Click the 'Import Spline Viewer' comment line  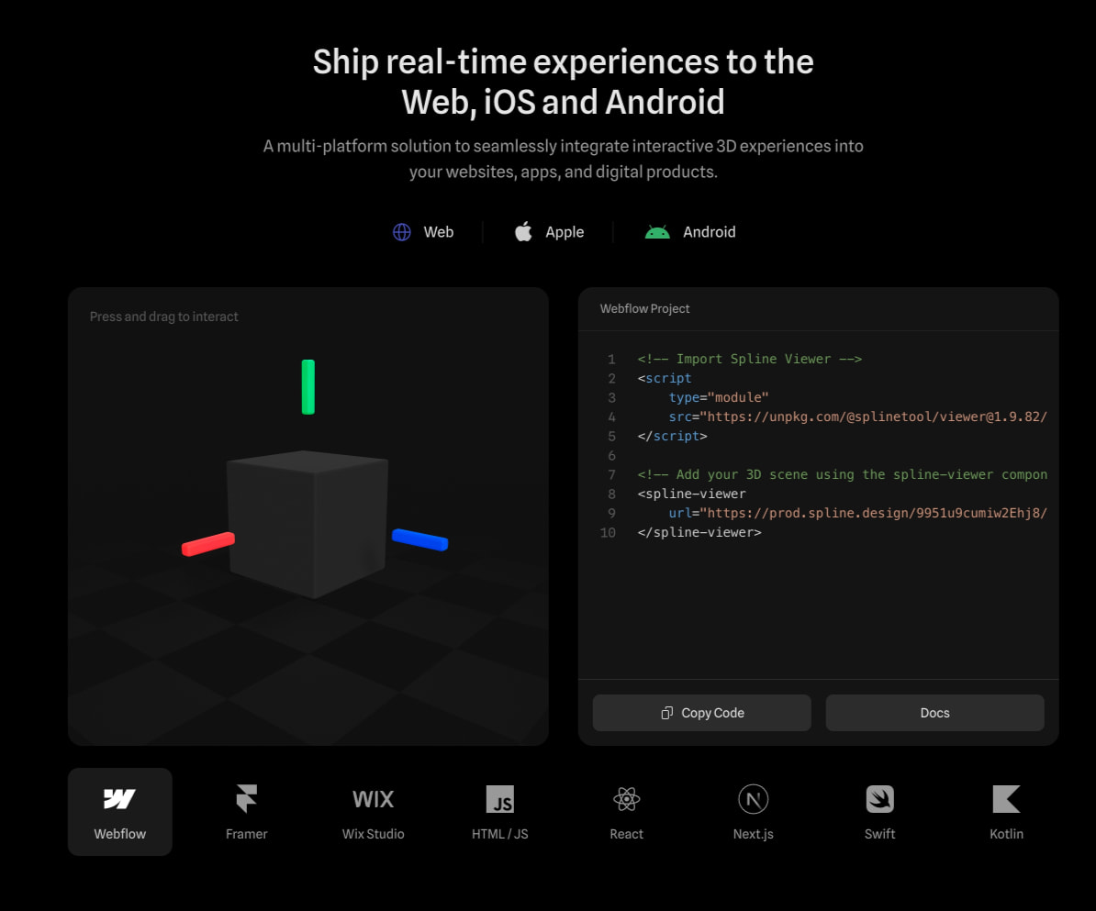click(749, 359)
